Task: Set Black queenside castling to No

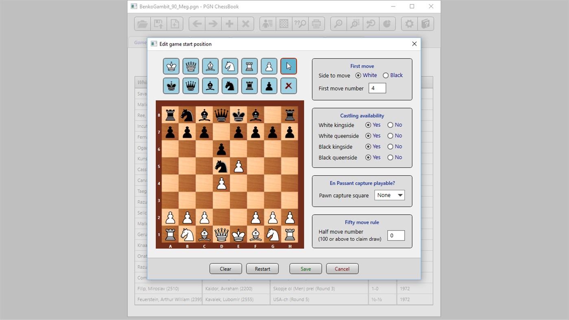Action: click(x=390, y=157)
